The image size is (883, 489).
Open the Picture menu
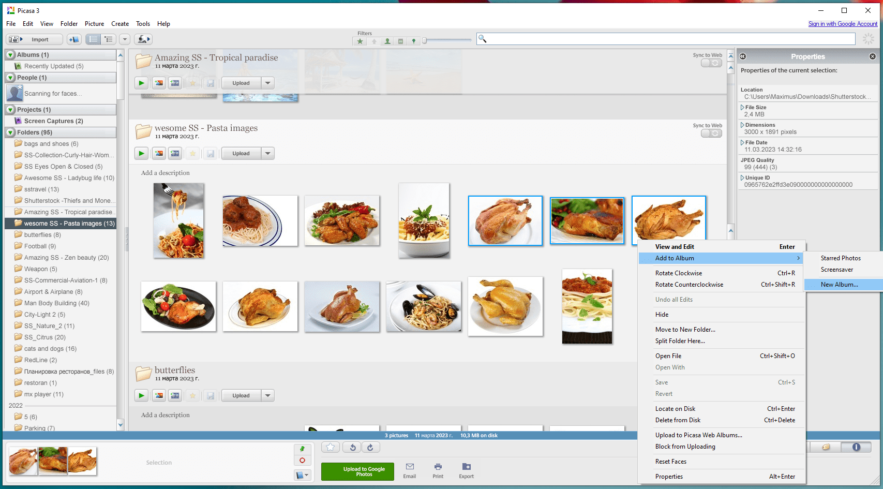pyautogui.click(x=94, y=24)
